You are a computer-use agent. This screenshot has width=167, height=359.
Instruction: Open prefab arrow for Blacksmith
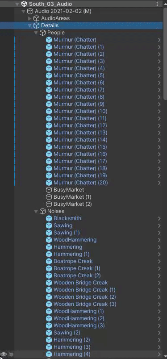click(159, 218)
